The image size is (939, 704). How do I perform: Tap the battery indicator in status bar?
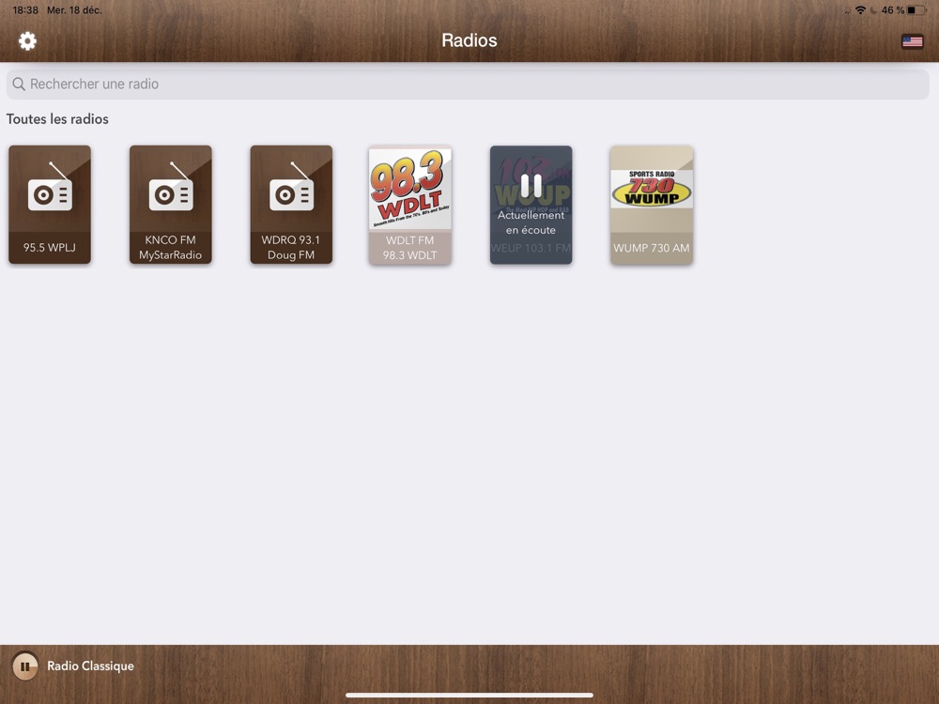[x=916, y=10]
